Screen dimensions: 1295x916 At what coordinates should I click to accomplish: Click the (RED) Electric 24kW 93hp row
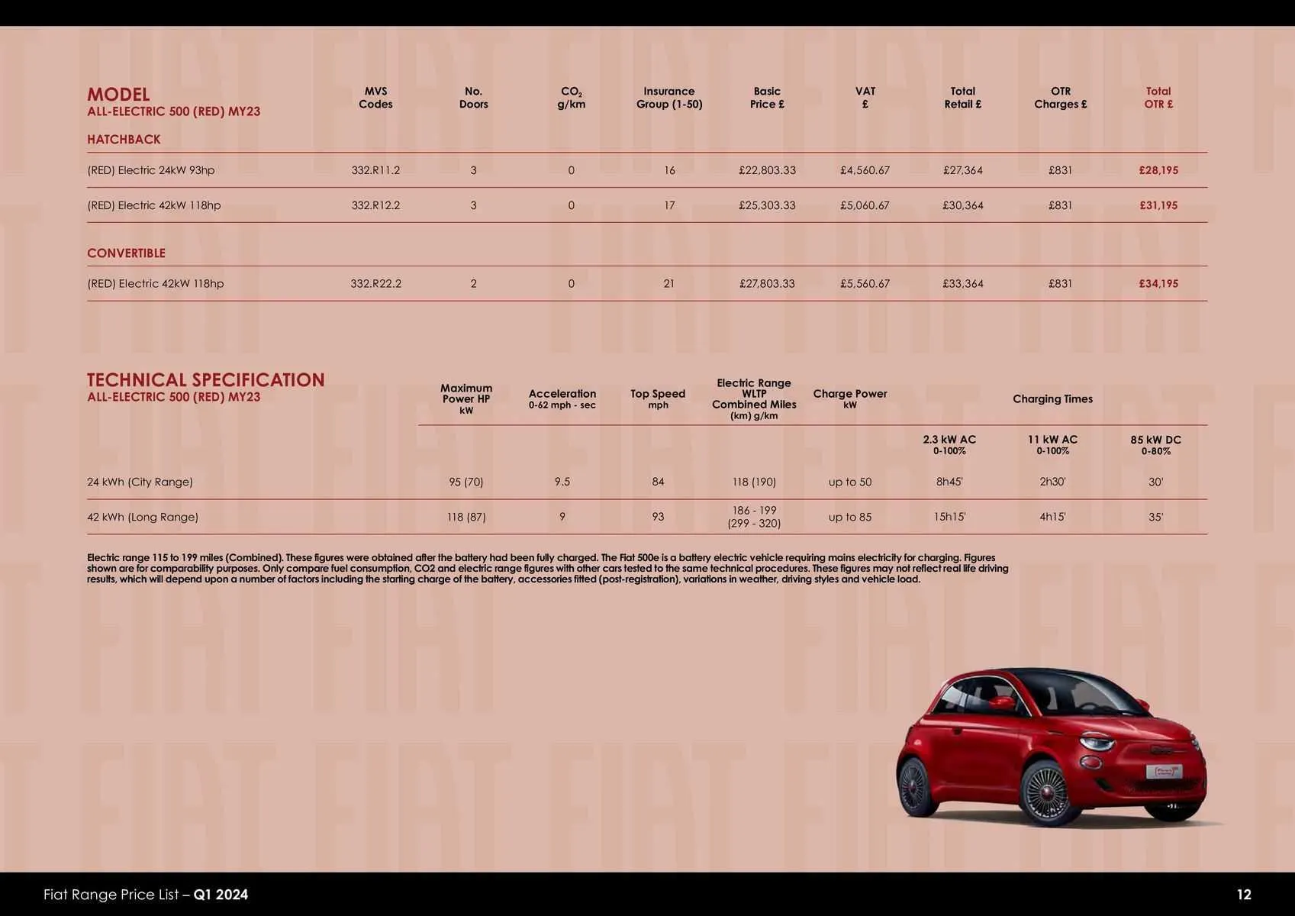[151, 170]
